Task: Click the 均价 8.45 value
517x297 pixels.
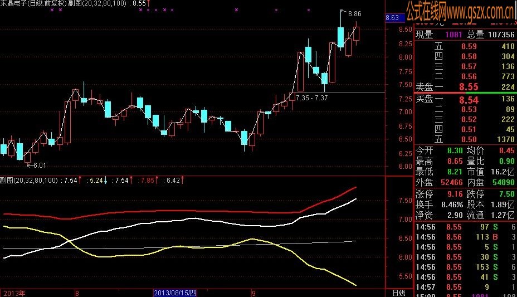Action: coord(507,150)
